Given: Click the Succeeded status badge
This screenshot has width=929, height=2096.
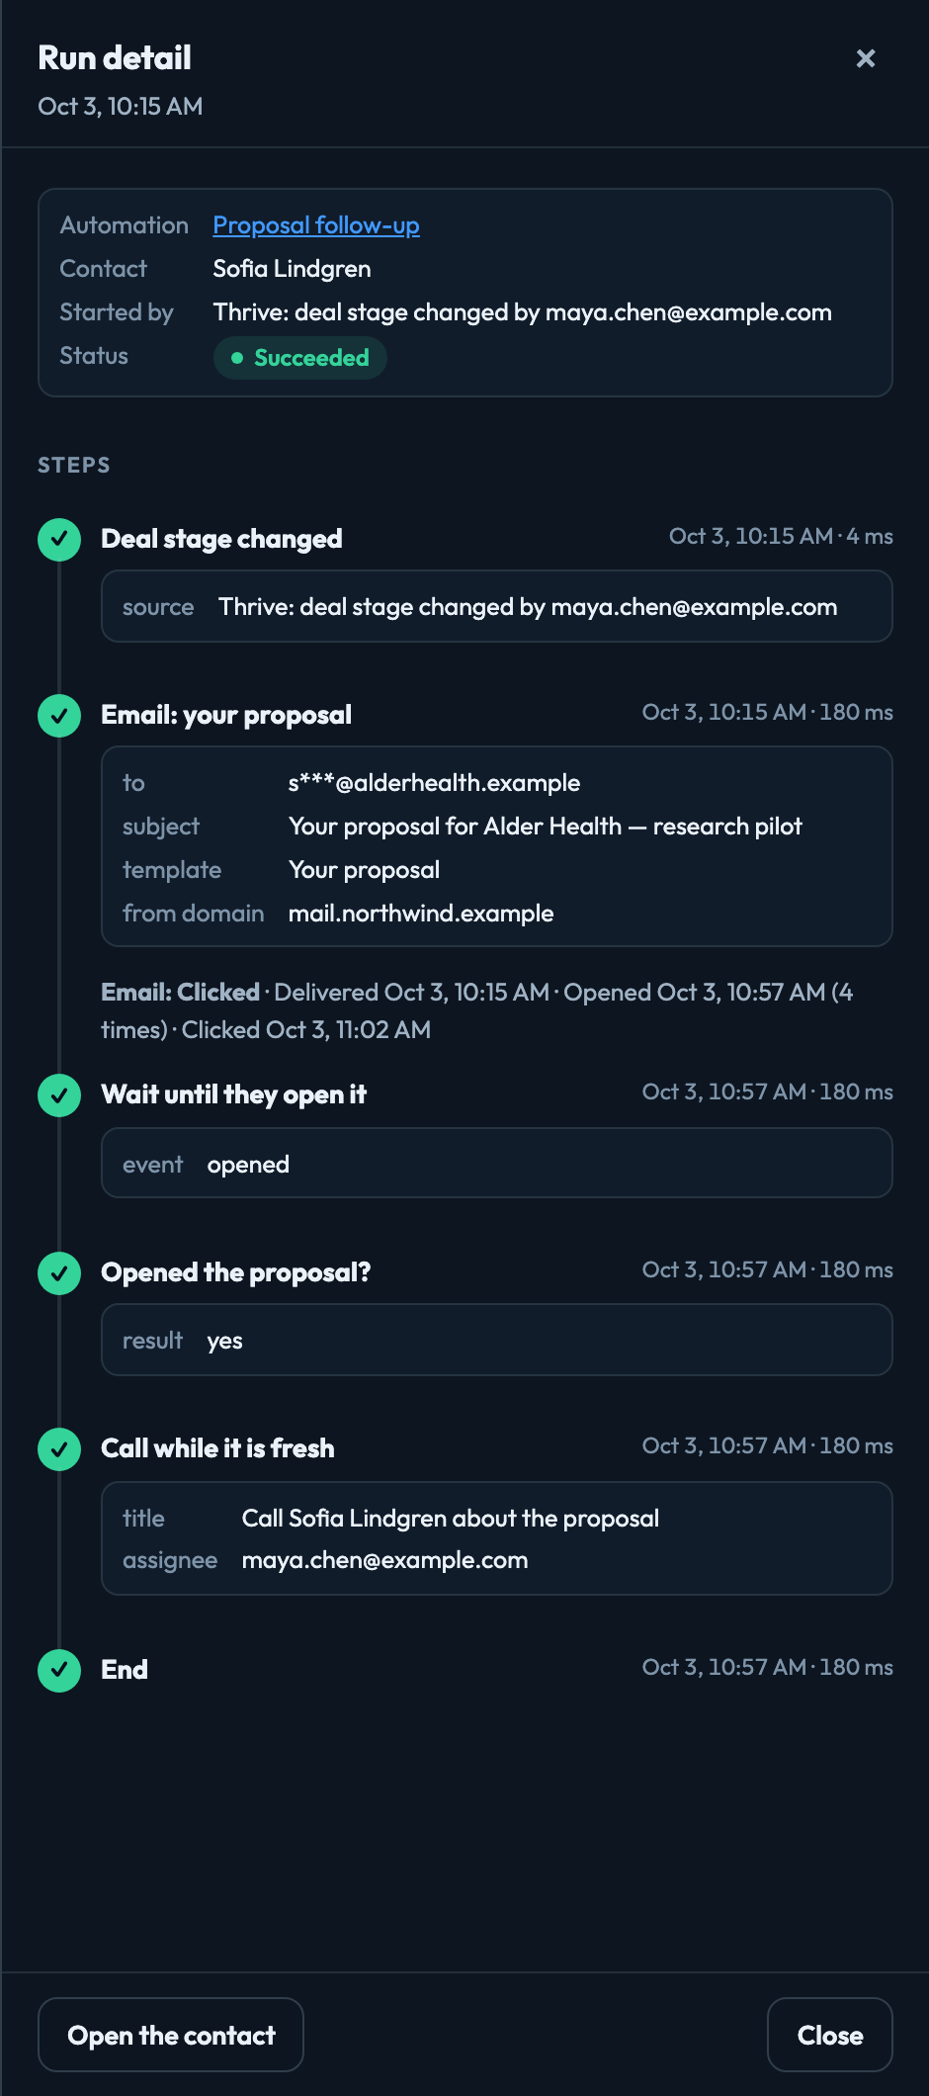Looking at the screenshot, I should (x=300, y=358).
